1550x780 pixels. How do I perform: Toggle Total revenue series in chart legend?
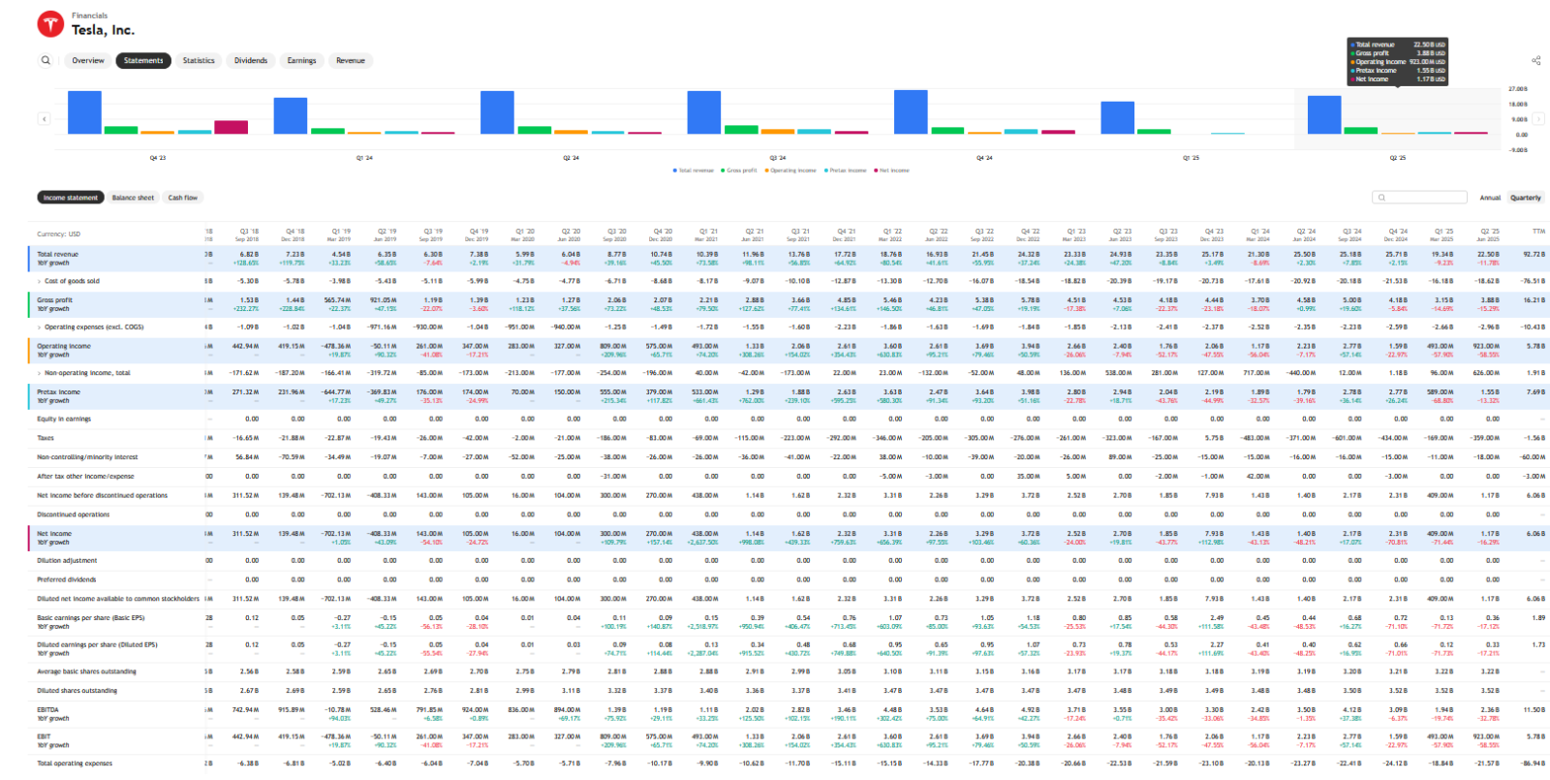[x=694, y=171]
